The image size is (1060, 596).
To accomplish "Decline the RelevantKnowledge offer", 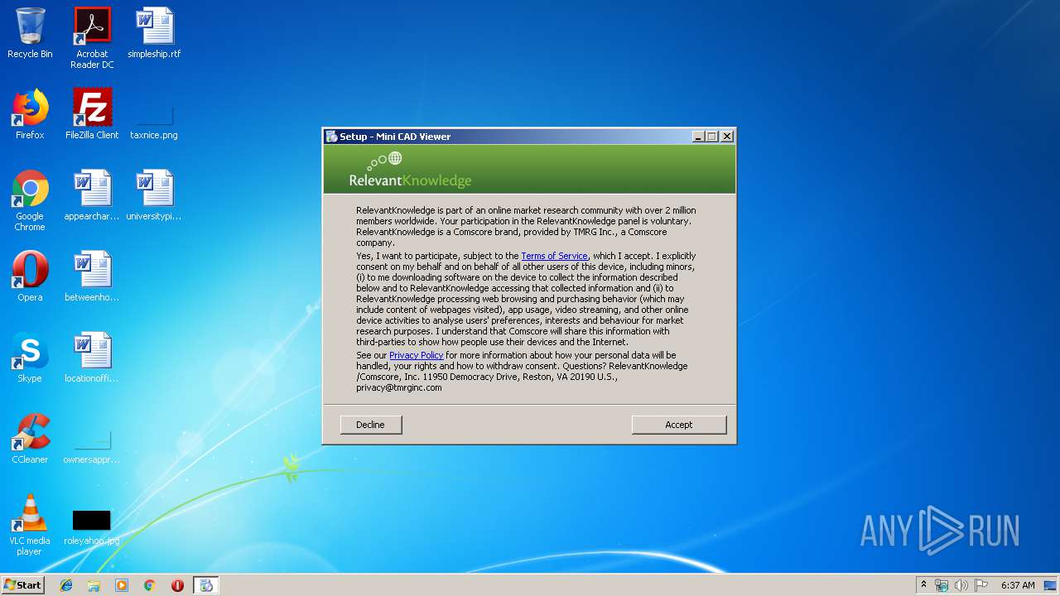I will (x=371, y=425).
